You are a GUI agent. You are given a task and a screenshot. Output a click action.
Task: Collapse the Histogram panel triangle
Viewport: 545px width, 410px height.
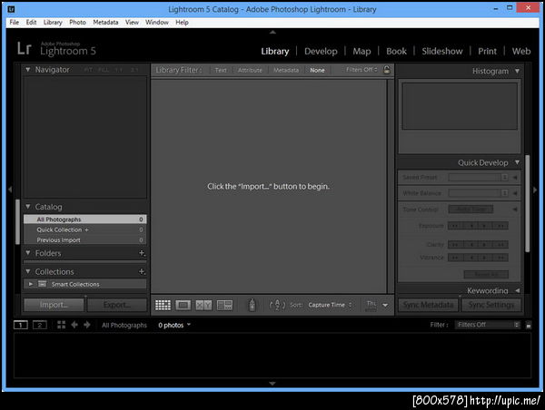pos(517,71)
